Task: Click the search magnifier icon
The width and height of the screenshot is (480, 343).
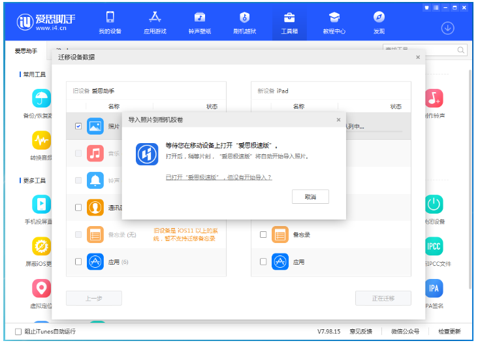Action: (x=460, y=50)
